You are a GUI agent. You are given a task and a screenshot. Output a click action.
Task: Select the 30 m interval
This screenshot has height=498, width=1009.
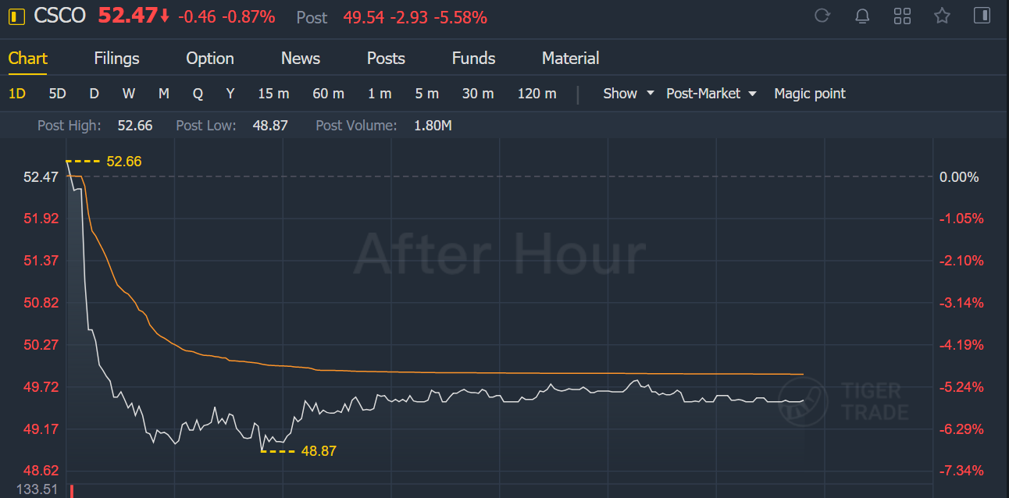478,94
